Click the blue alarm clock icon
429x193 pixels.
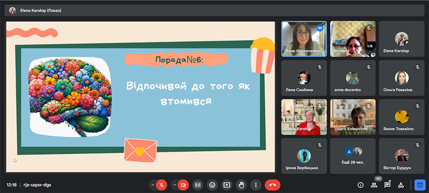pos(420,184)
